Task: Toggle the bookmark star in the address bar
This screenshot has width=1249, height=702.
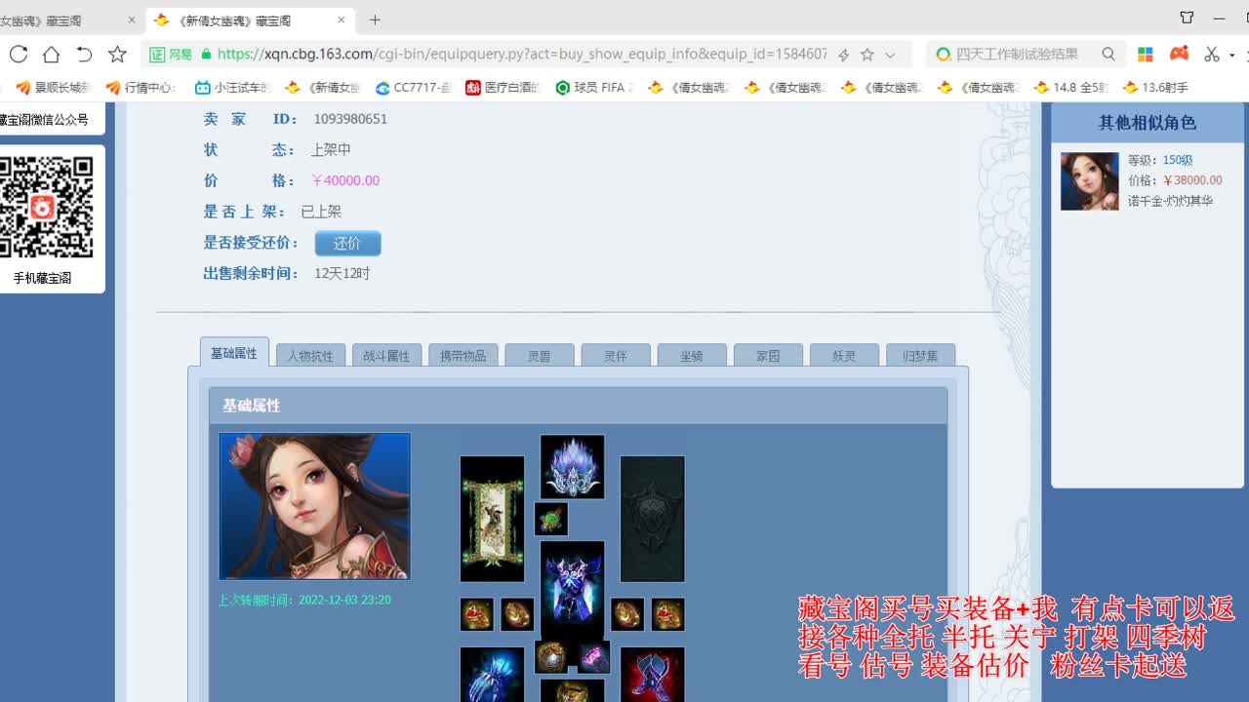Action: point(866,55)
